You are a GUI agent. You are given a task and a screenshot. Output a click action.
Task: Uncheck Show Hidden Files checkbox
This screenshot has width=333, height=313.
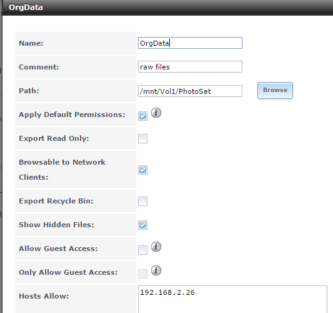[x=142, y=225]
